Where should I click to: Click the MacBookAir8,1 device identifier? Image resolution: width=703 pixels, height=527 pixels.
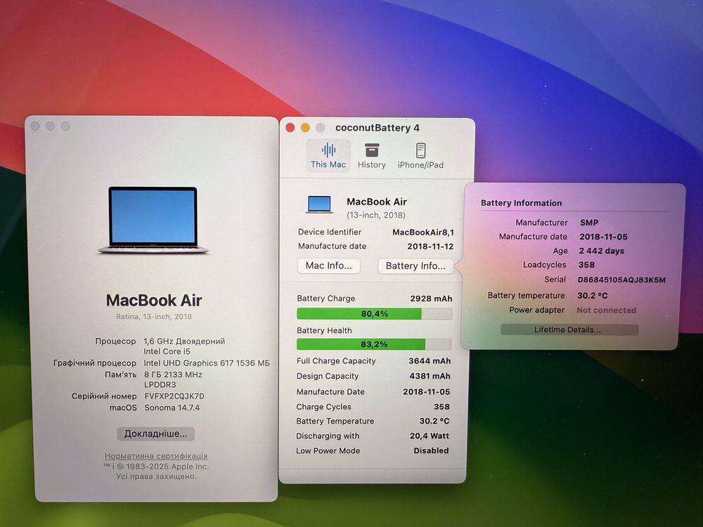423,232
